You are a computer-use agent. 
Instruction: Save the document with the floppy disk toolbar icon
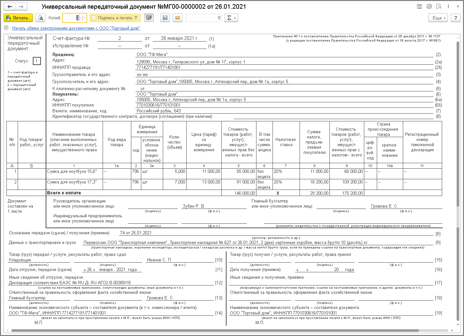165,18
